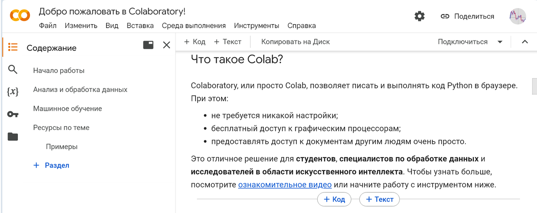The image size is (537, 213).
Task: Click the Поделиться button
Action: [x=467, y=17]
